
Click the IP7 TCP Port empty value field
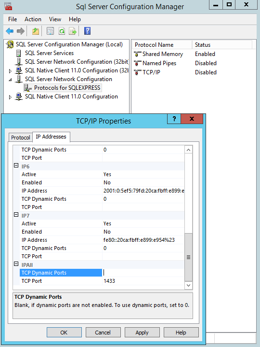pyautogui.click(x=143, y=256)
